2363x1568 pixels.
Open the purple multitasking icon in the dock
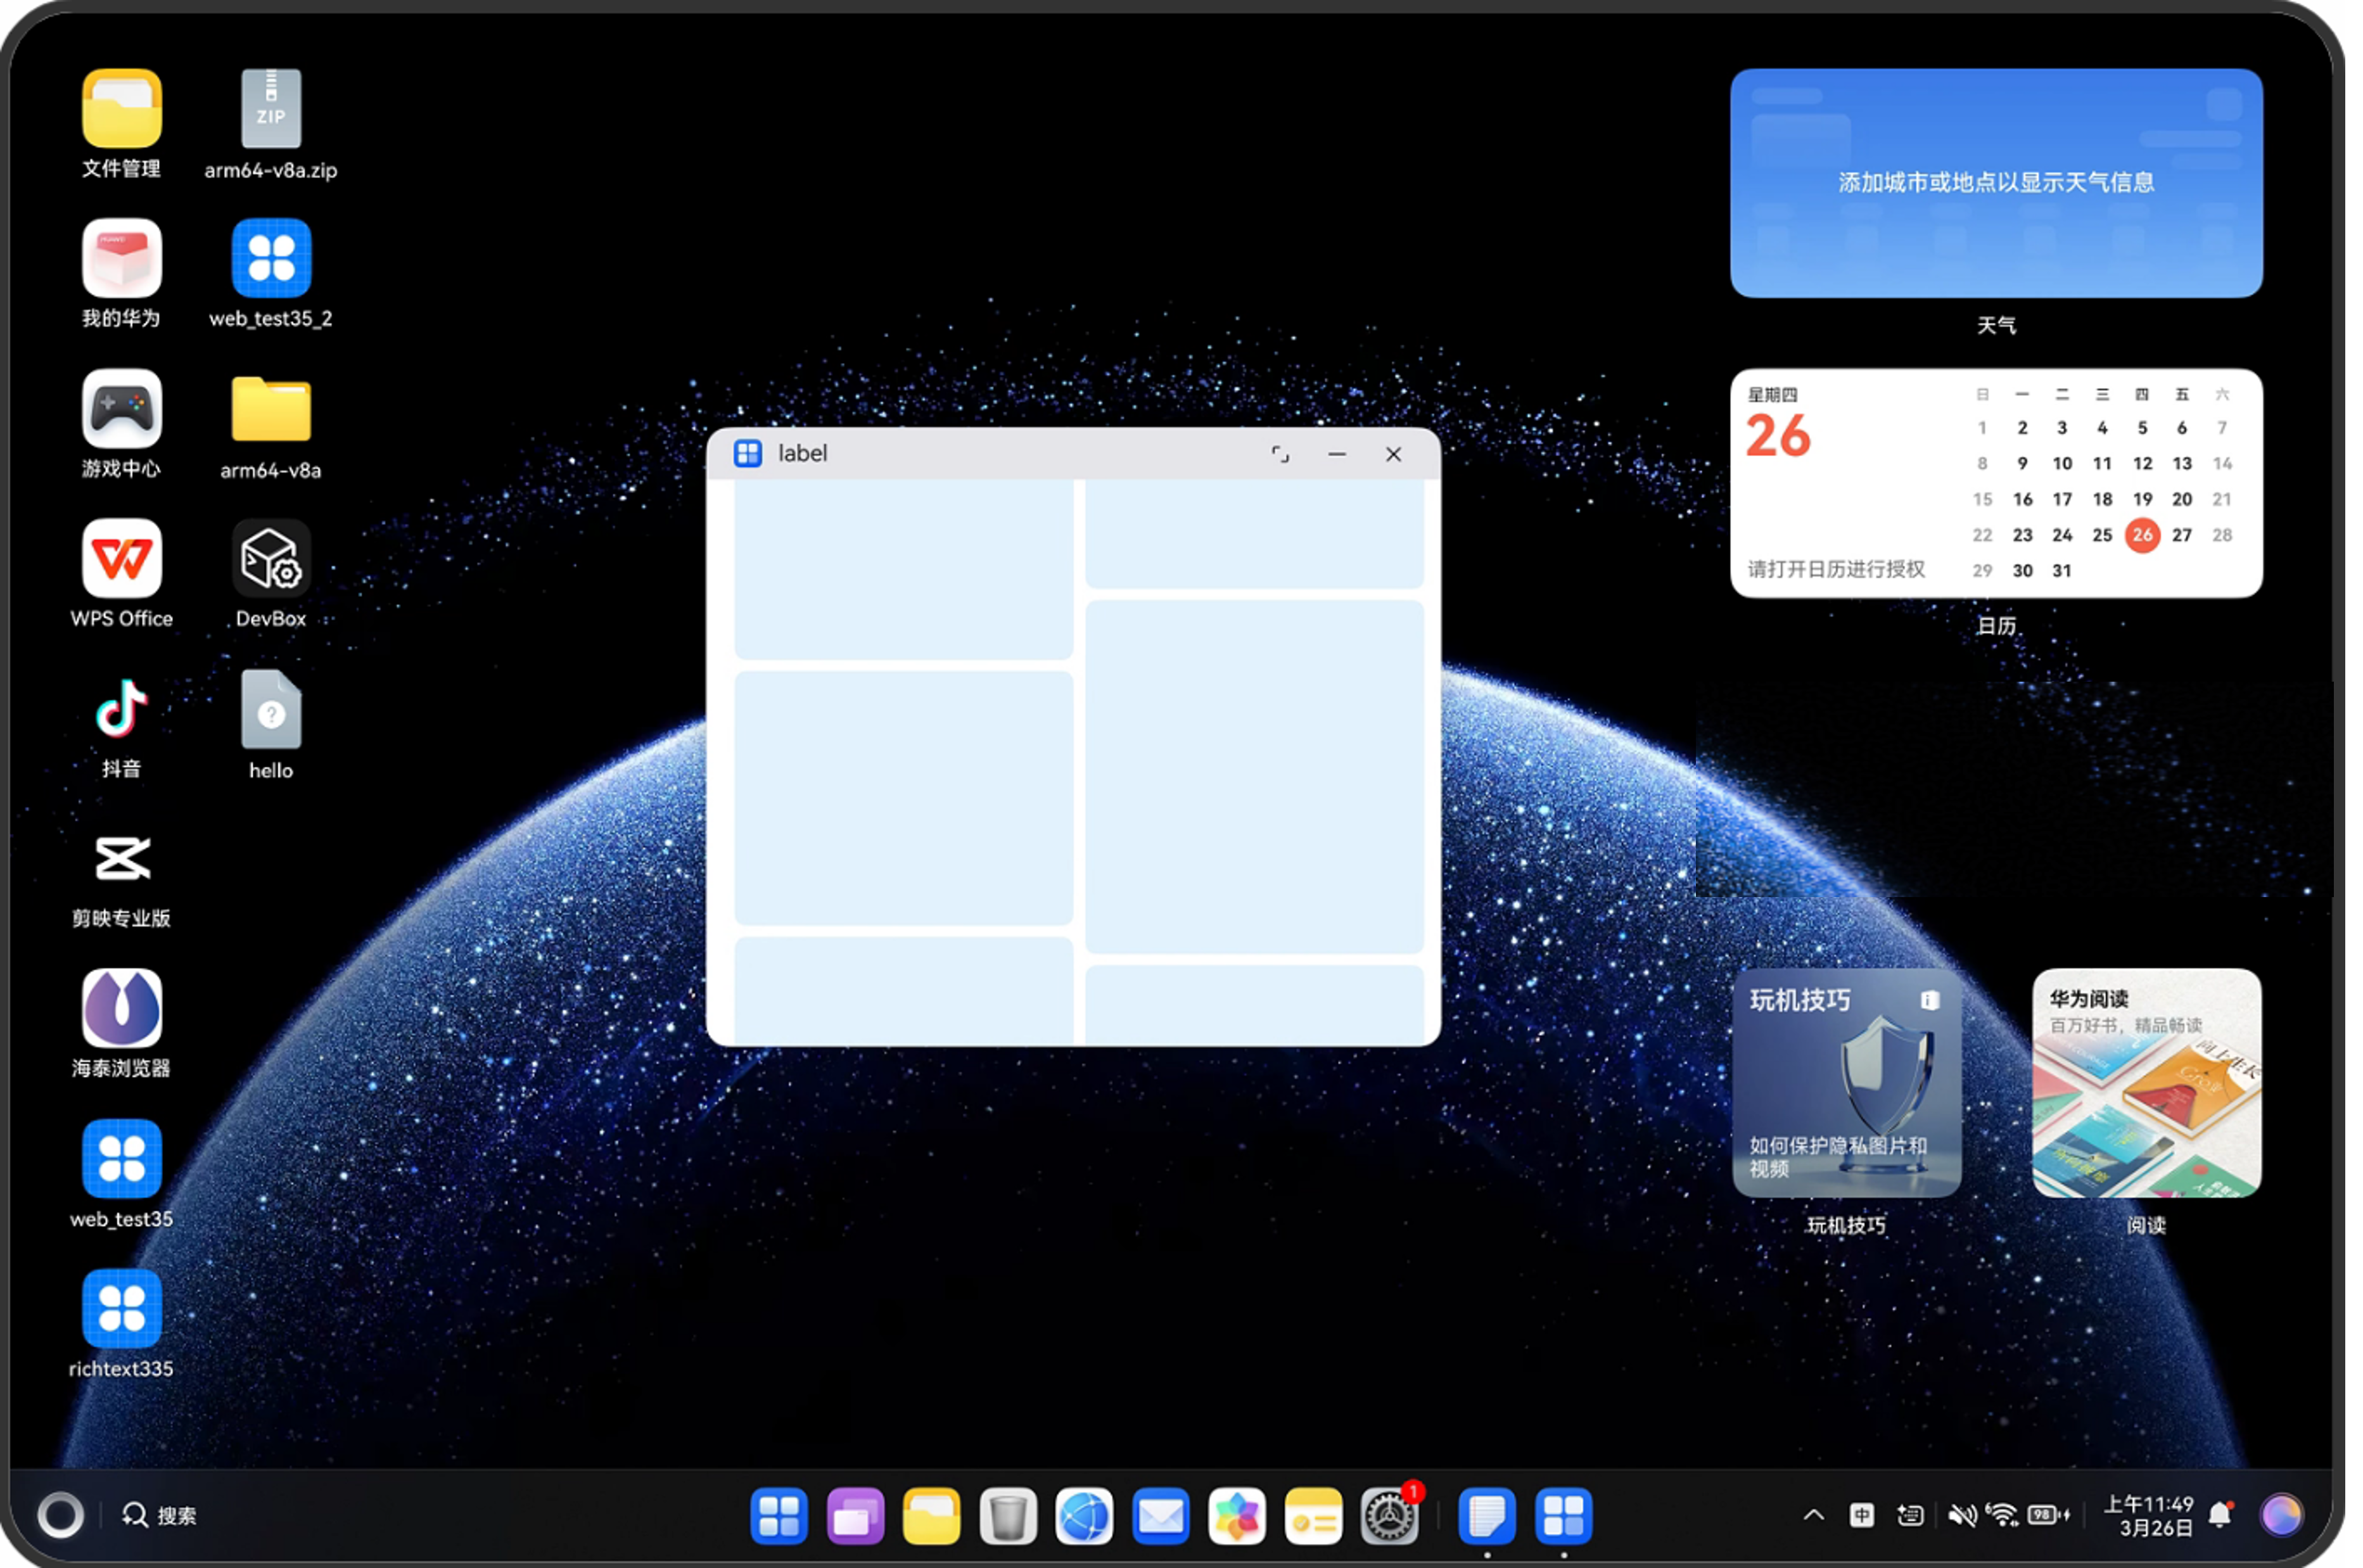click(x=855, y=1516)
